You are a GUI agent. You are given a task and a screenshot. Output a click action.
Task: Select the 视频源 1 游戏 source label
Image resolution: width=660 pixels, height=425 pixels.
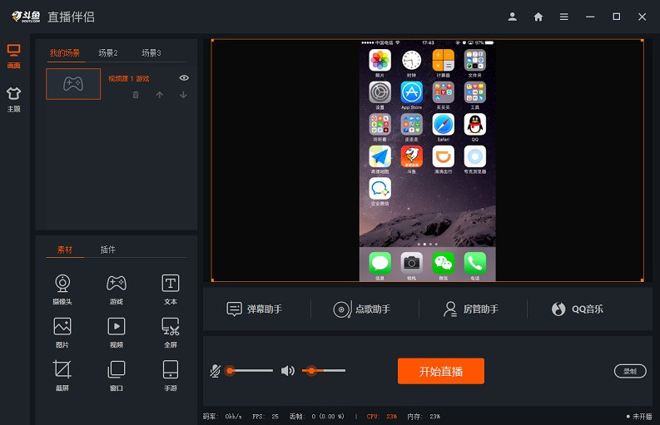click(x=128, y=78)
